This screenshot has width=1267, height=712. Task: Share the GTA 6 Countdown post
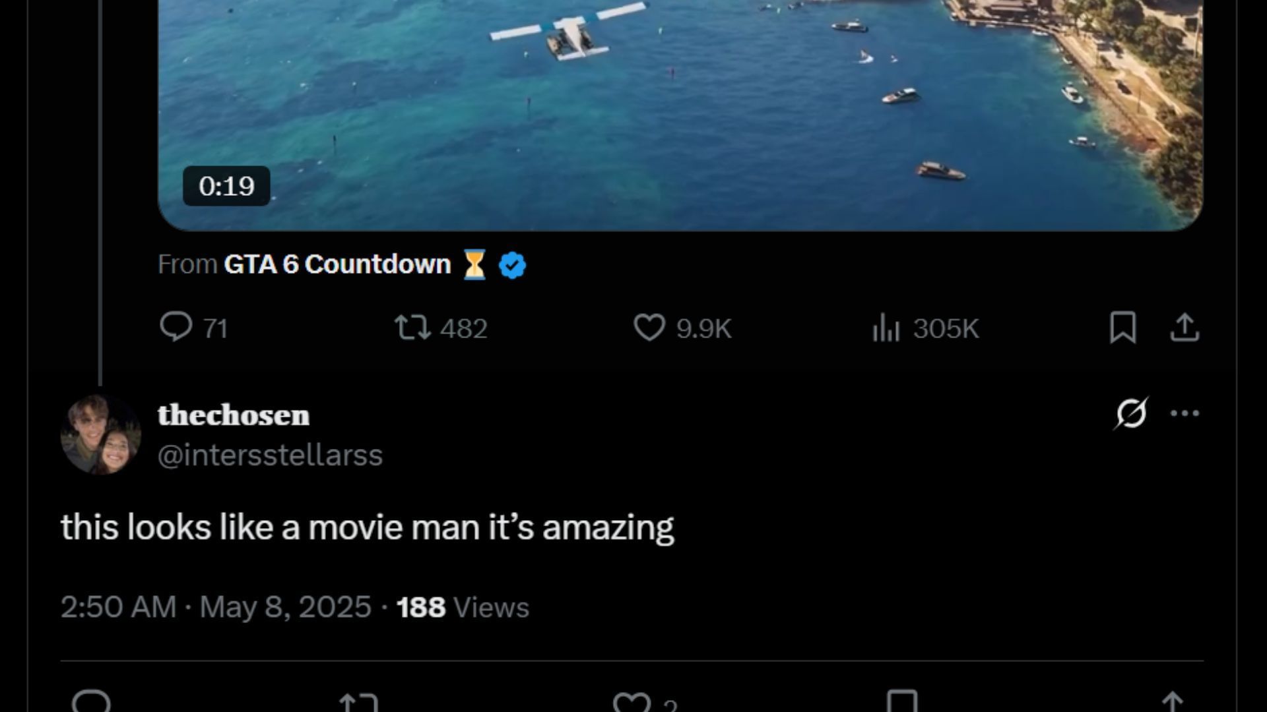pyautogui.click(x=1185, y=328)
